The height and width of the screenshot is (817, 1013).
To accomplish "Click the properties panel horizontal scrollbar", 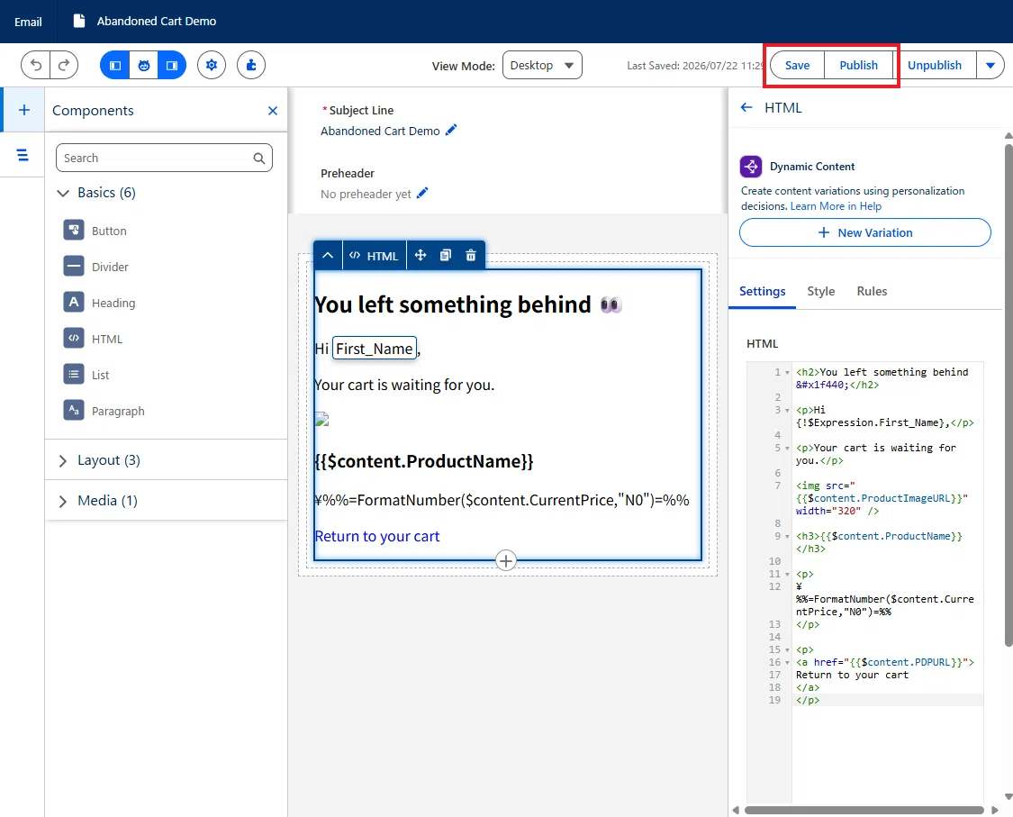I will tap(864, 810).
